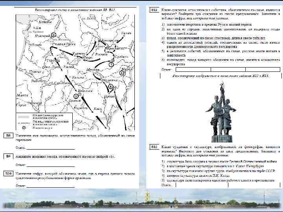Click the circled number 1 on the map
Screen dimensions: 283x212
click(x=111, y=64)
